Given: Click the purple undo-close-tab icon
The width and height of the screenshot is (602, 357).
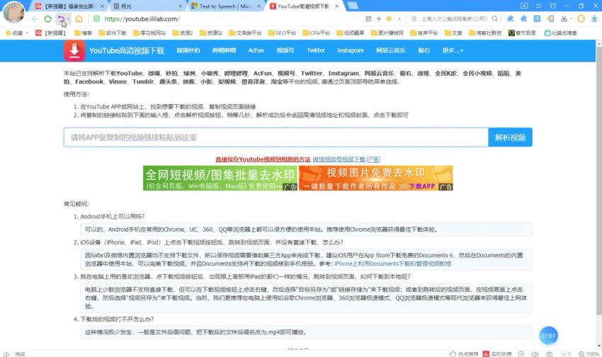Looking at the screenshot, I should tap(61, 19).
